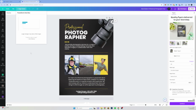The width and height of the screenshot is (196, 110).
Task: Select the second flyer preview thumbnail
Action: 179,43
